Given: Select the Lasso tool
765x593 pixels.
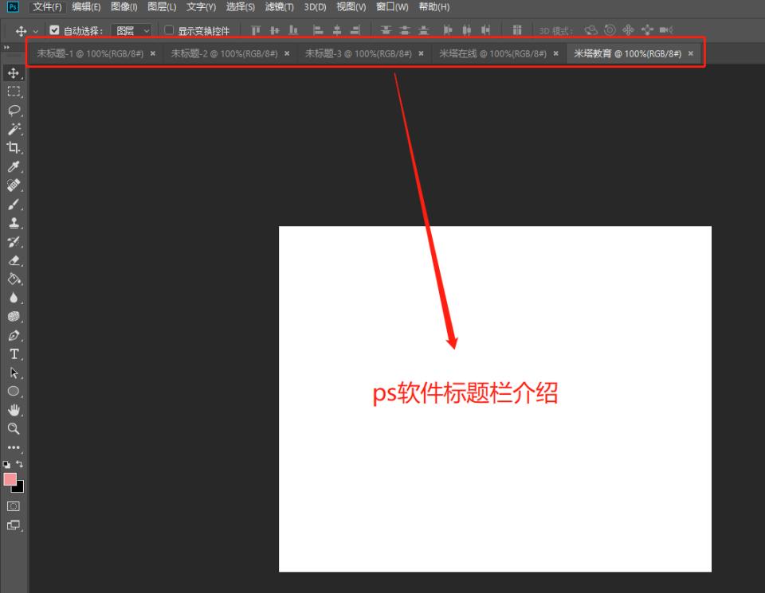Looking at the screenshot, I should tap(13, 111).
